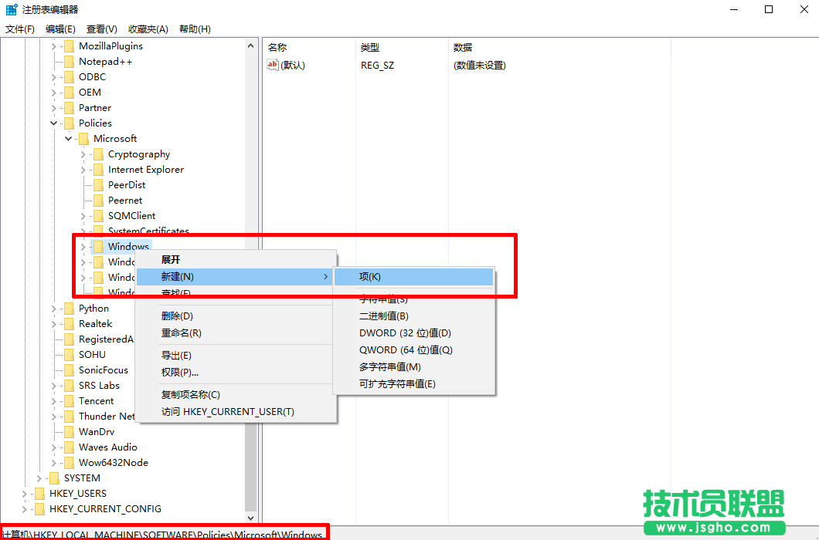Screen dimensions: 819x540
Task: Choose 项(K) from the new submenu
Action: (x=371, y=276)
